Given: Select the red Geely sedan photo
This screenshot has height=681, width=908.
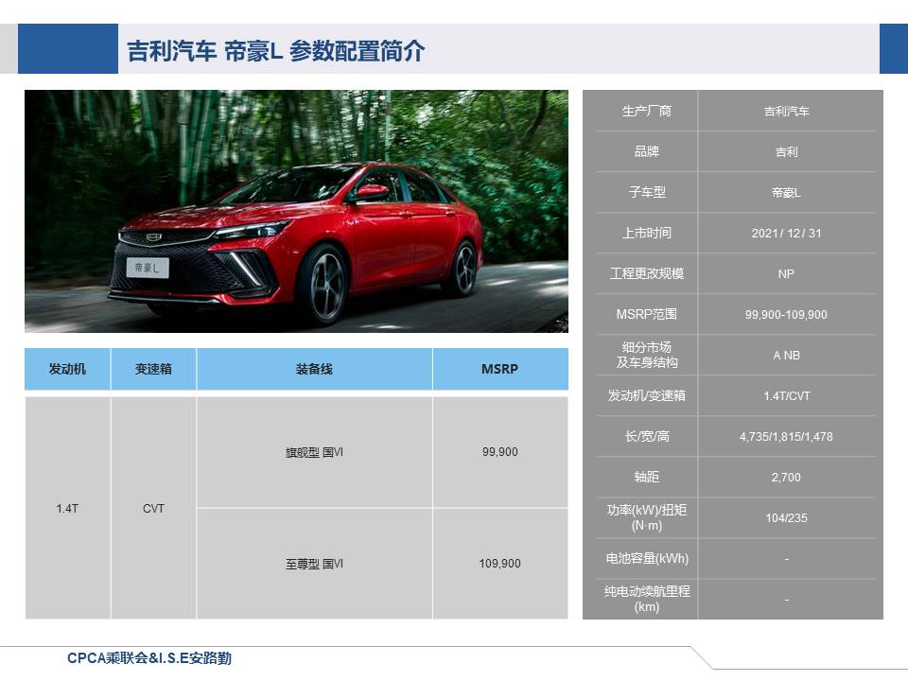Looking at the screenshot, I should click(x=296, y=211).
